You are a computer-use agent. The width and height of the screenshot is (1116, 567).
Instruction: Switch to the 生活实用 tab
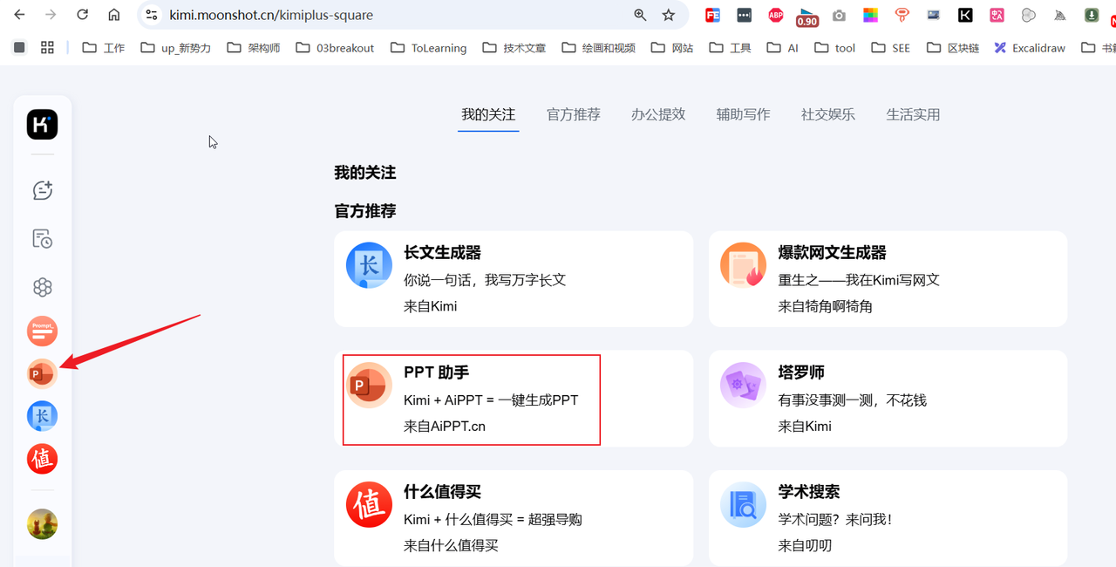[x=913, y=114]
